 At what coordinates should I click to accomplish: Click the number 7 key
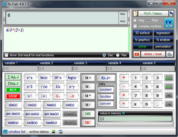tap(135, 95)
